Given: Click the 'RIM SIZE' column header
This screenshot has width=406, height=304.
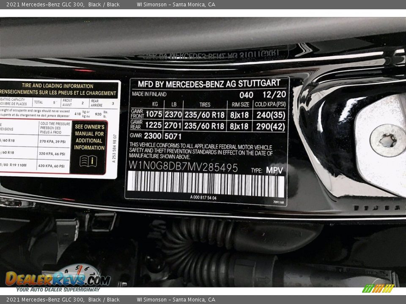Looking at the screenshot, I should click(240, 104).
